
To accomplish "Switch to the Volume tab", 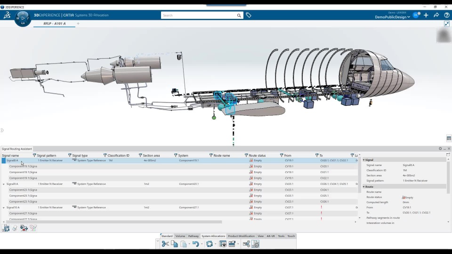I will [x=180, y=236].
